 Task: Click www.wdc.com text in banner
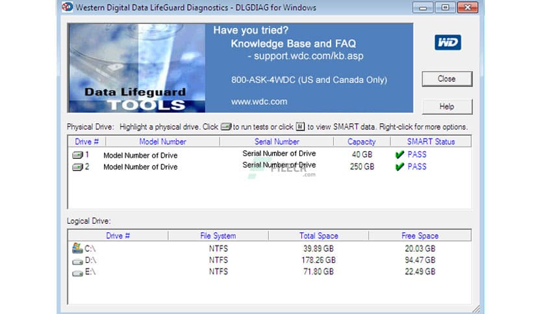click(259, 102)
